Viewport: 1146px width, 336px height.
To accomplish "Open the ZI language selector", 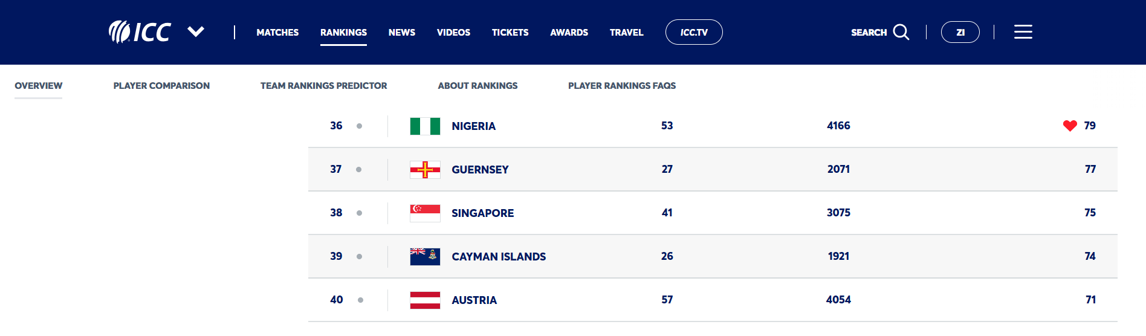I will click(x=960, y=32).
